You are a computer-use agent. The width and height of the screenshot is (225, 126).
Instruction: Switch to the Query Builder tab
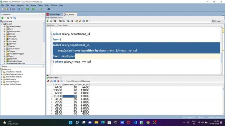coord(63,25)
